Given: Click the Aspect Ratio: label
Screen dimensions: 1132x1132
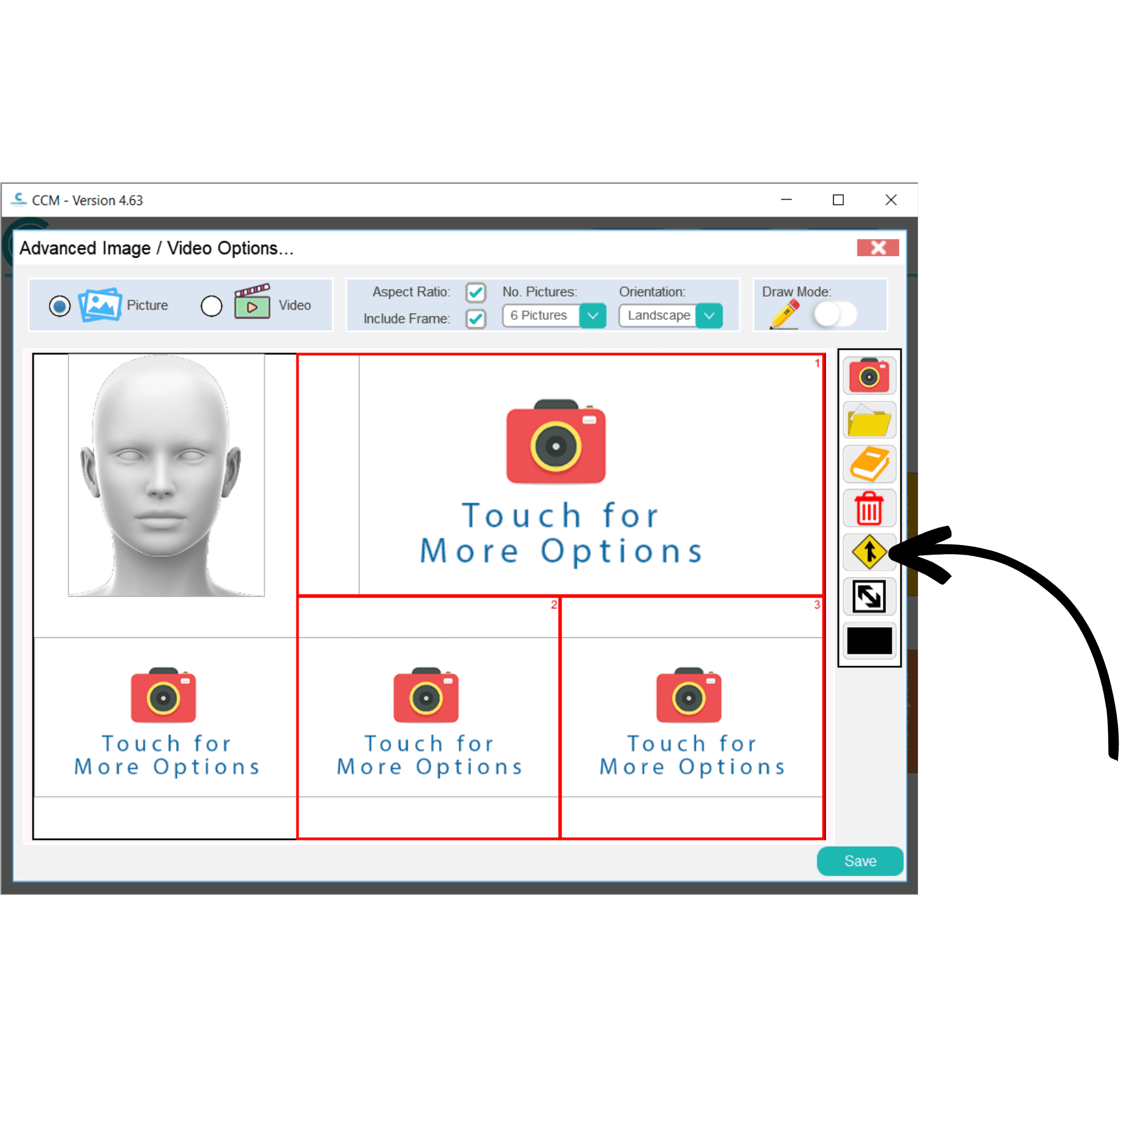Looking at the screenshot, I should click(411, 292).
